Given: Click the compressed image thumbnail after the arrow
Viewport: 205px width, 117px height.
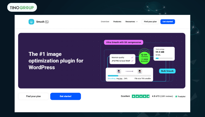Looking at the screenshot, I should [x=140, y=71].
